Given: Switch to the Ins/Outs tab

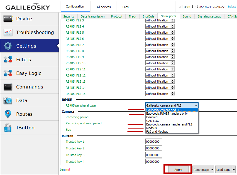Looking at the screenshot, I should 148,16.
